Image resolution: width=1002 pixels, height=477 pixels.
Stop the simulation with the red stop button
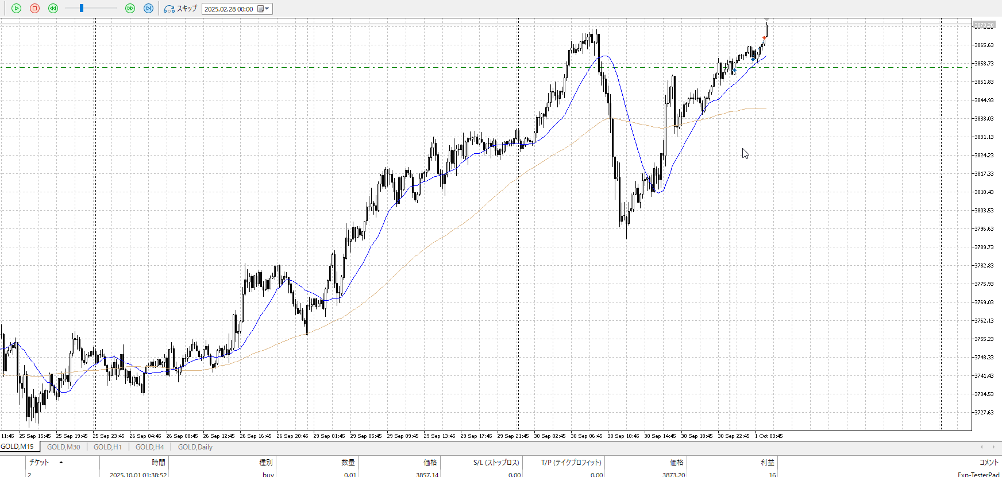coord(35,9)
